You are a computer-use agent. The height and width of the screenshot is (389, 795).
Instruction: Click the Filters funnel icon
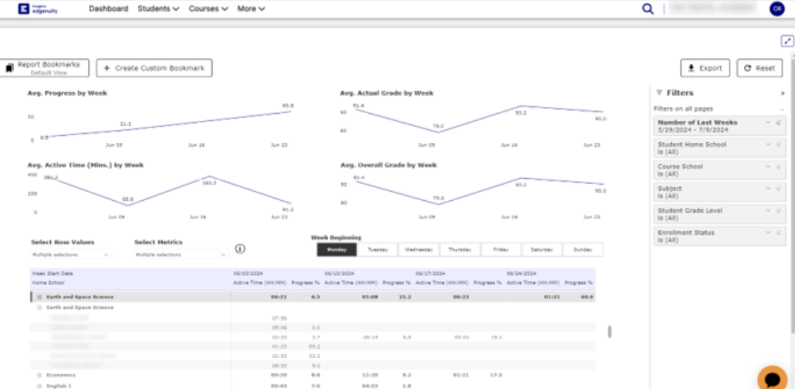click(659, 93)
